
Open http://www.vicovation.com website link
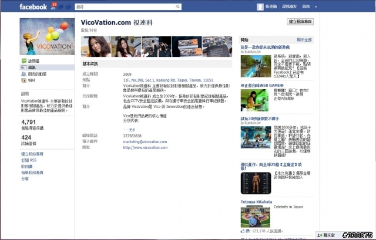coord(145,147)
